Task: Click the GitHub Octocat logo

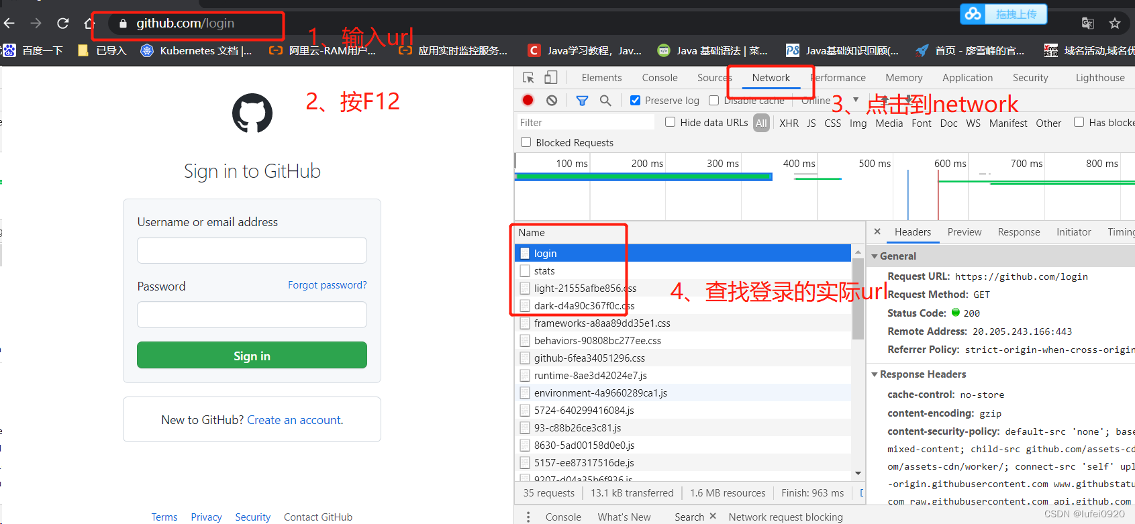Action: point(252,113)
